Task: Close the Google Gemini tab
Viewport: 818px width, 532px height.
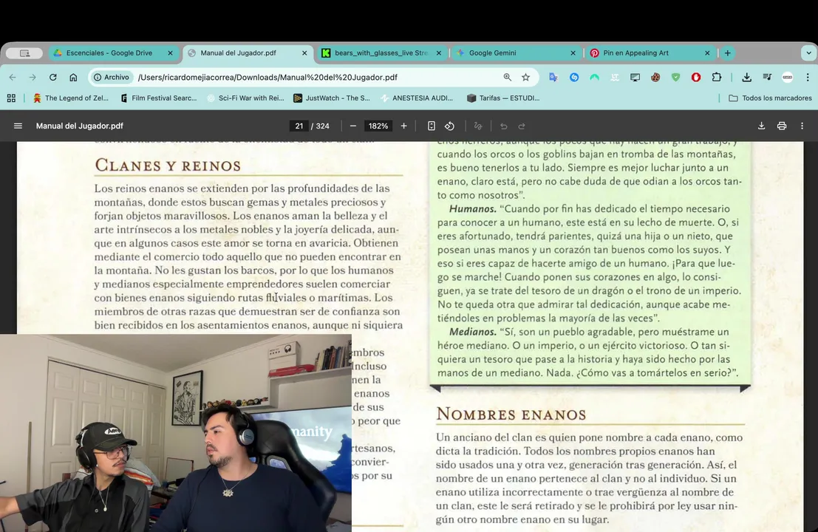Action: 573,52
